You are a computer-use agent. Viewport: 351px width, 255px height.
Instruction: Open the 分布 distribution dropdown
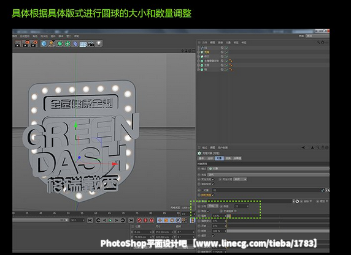[213, 206]
